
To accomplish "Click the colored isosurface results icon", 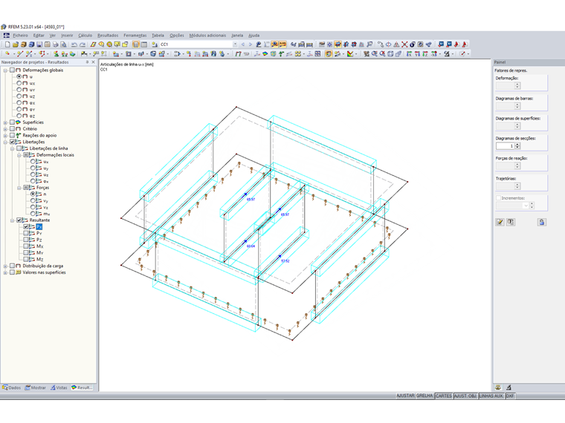I will [265, 54].
